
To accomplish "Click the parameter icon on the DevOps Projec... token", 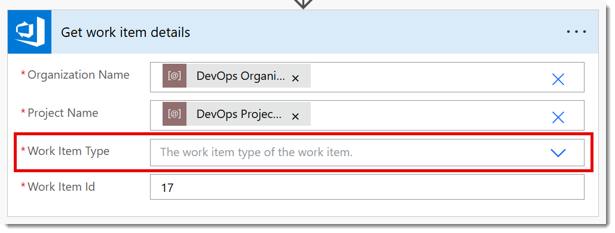I will tap(175, 114).
